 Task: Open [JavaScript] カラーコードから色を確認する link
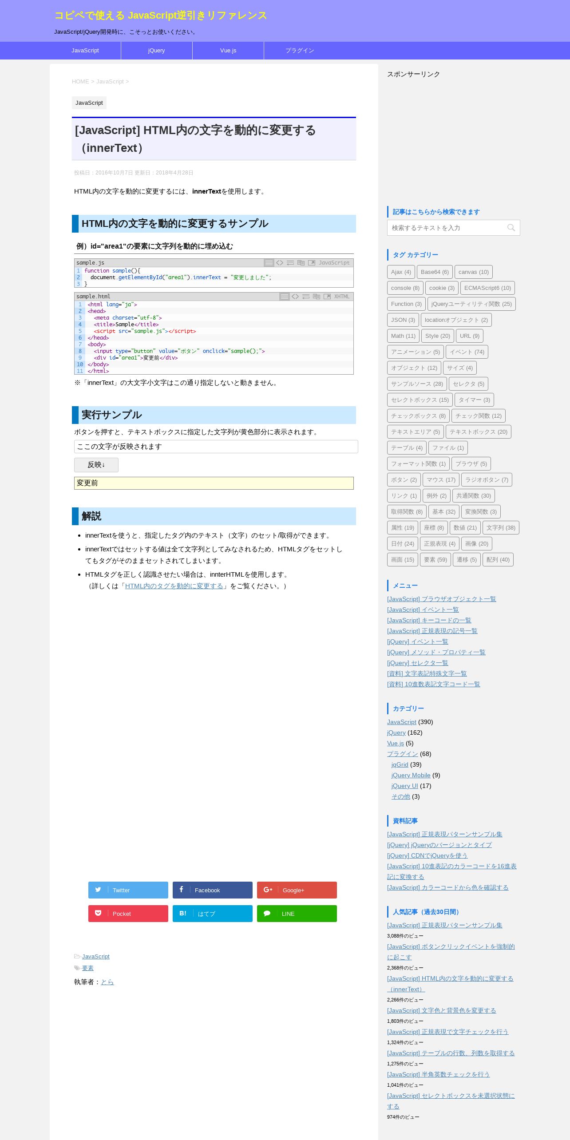tap(448, 888)
